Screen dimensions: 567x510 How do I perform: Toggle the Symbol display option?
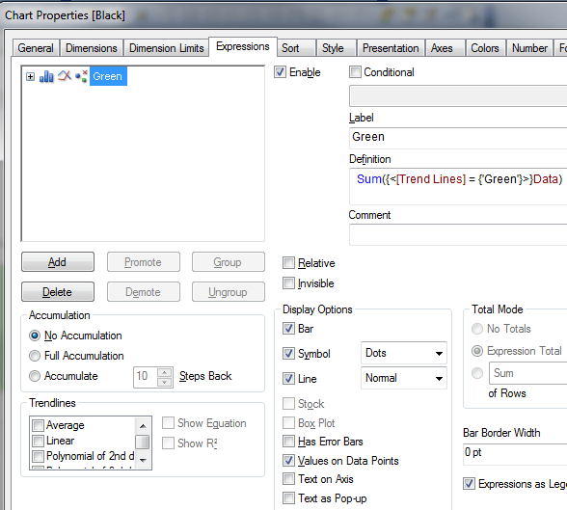click(x=288, y=353)
